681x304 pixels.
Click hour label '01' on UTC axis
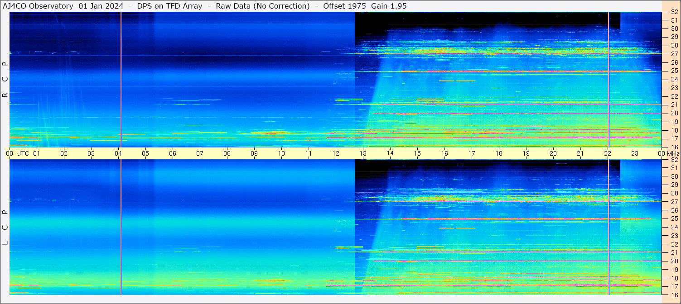tap(37, 153)
